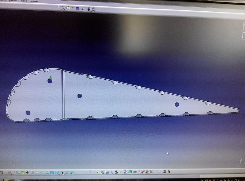Open the Окно menu
The height and width of the screenshot is (181, 245).
[x=24, y=1]
